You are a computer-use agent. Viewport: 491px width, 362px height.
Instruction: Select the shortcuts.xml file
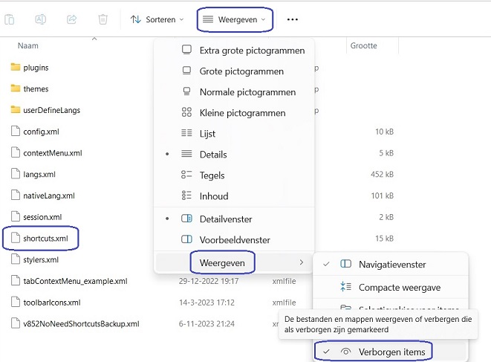point(46,239)
